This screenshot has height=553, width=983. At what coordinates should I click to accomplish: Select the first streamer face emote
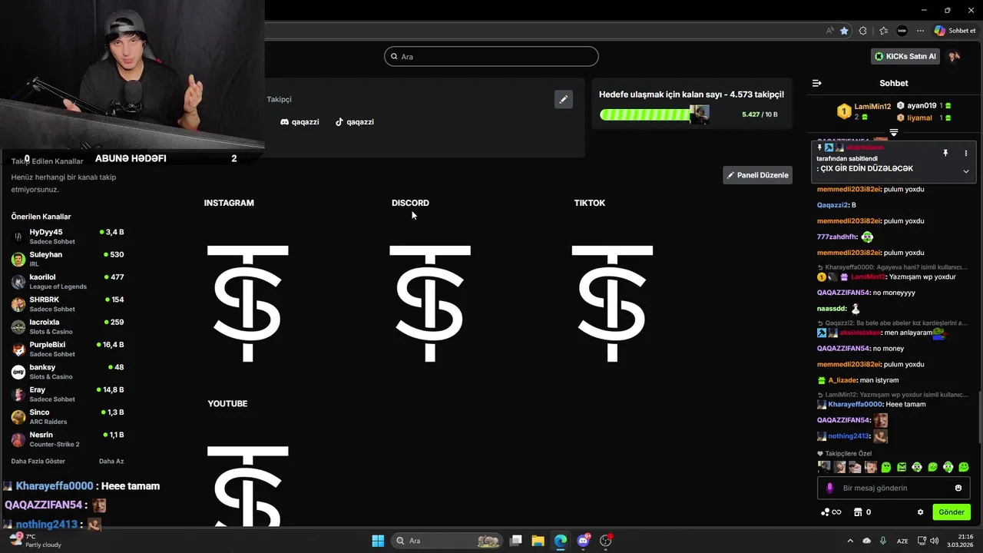tap(824, 467)
